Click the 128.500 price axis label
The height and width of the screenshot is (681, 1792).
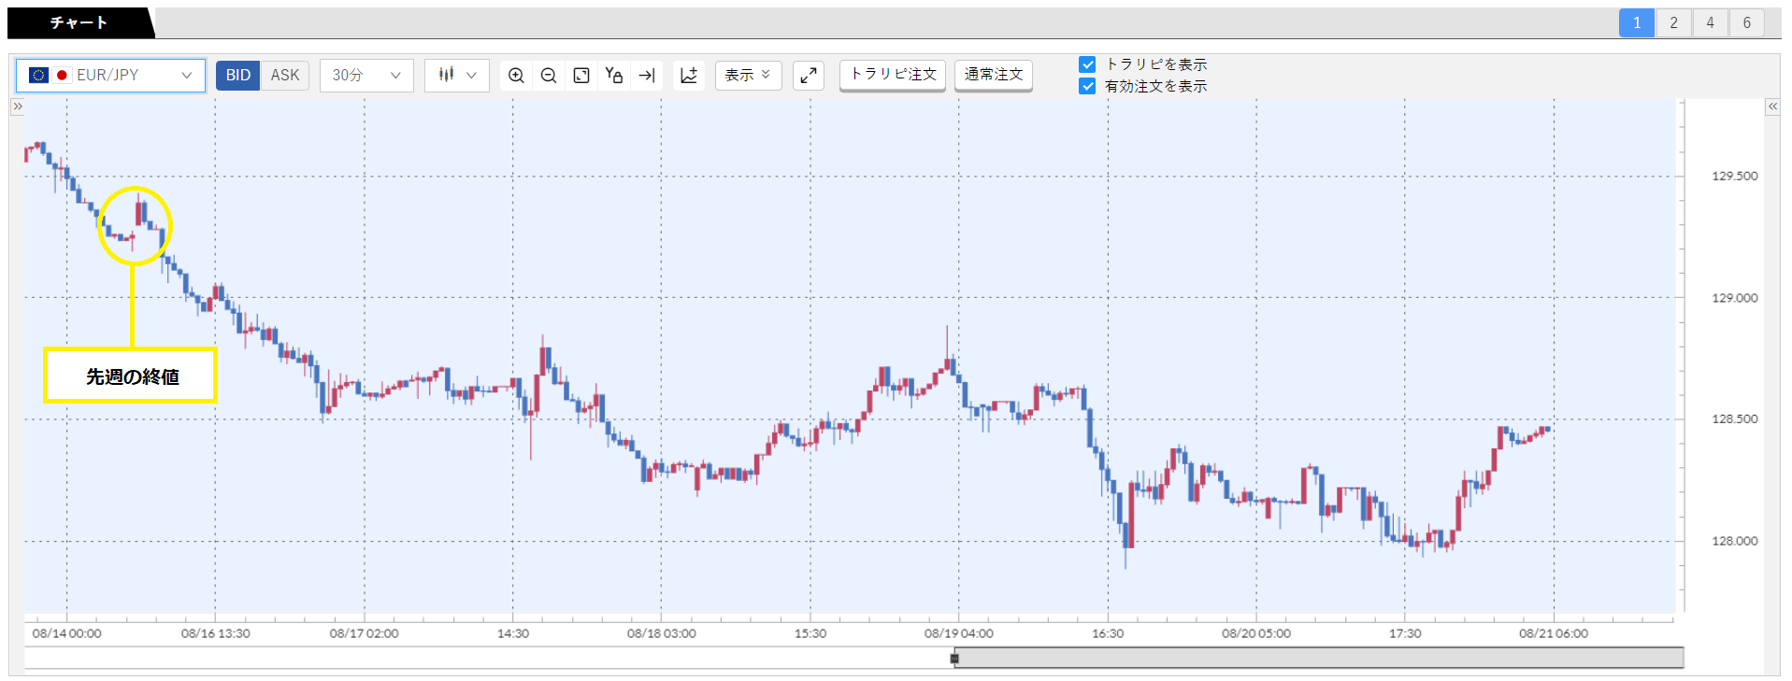point(1734,419)
